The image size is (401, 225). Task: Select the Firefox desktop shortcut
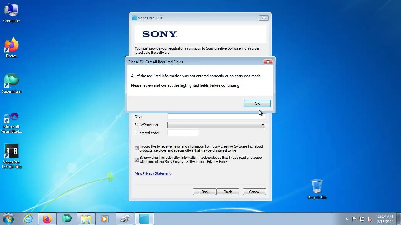point(12,48)
